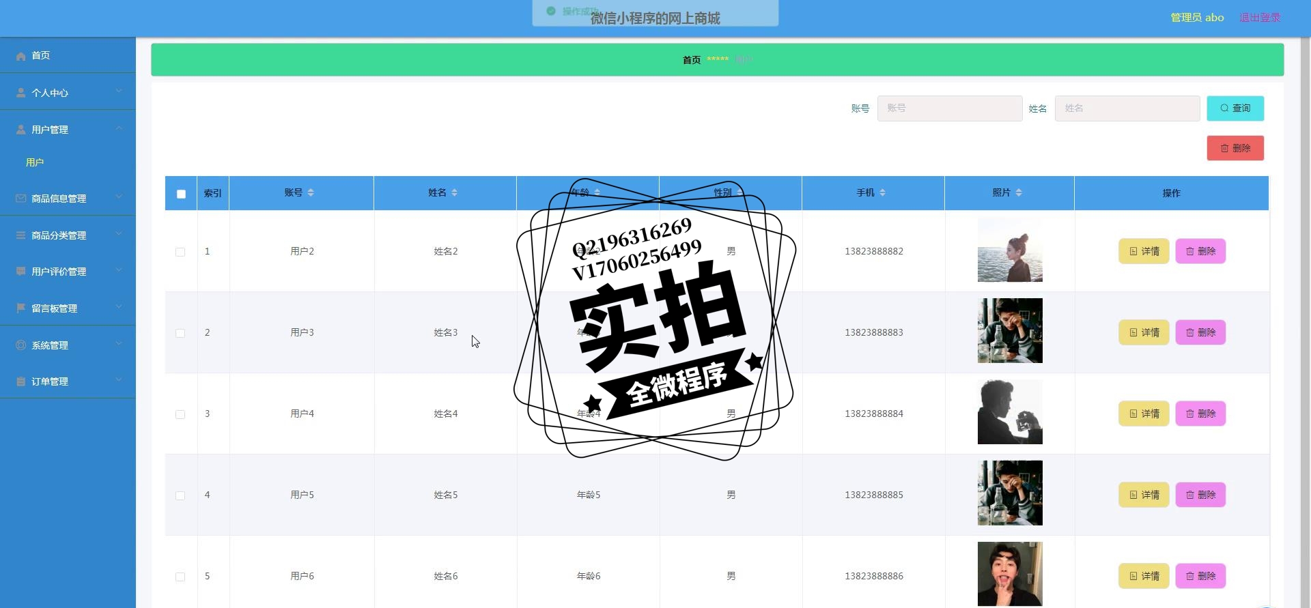Click the person icon beside 个人中心

[21, 93]
